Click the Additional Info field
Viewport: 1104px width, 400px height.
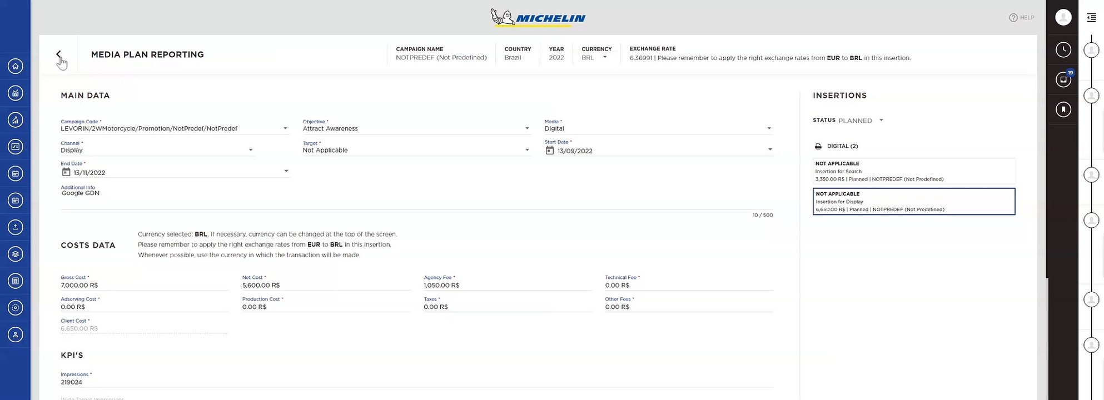(416, 197)
